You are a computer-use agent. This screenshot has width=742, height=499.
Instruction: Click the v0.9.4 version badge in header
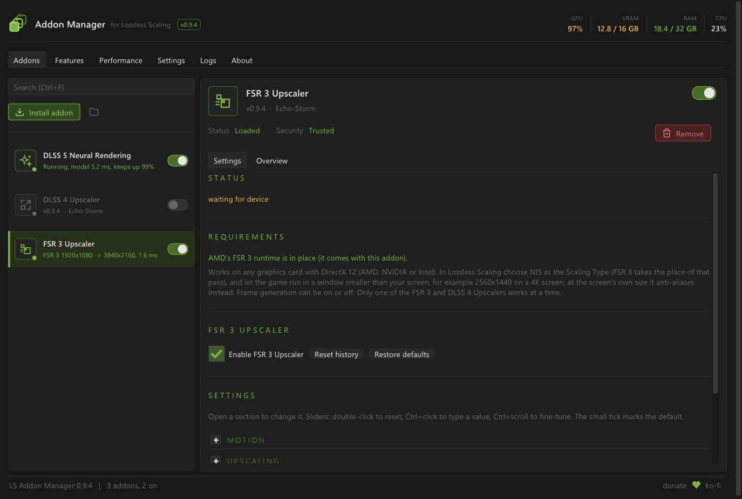click(189, 25)
